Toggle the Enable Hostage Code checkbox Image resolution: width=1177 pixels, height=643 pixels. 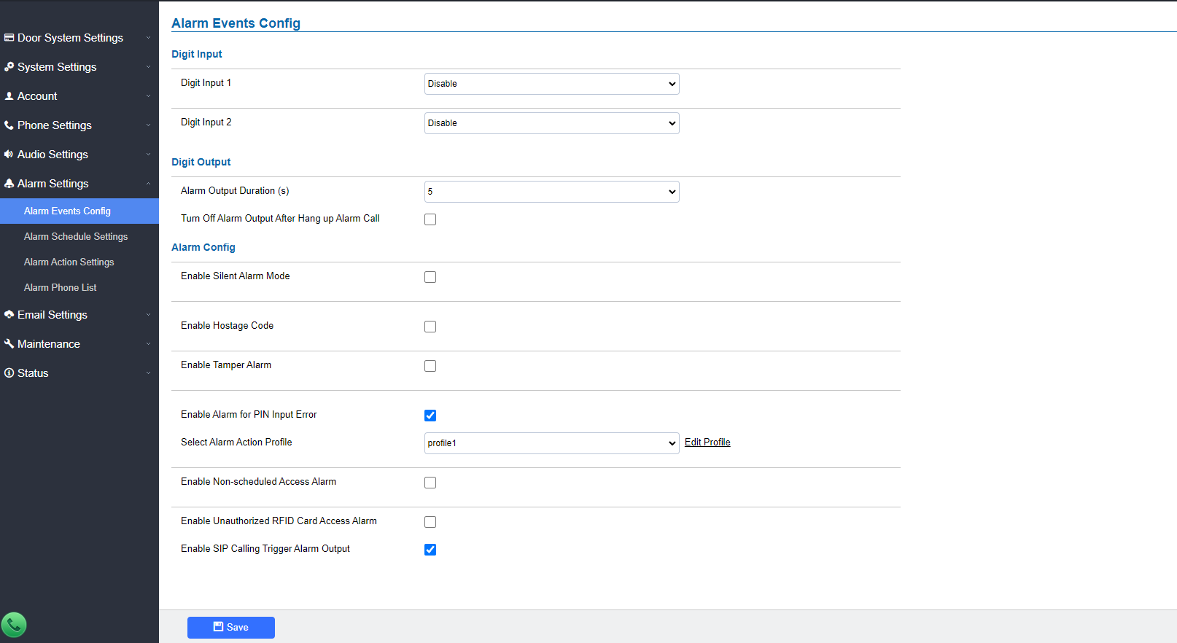click(430, 327)
